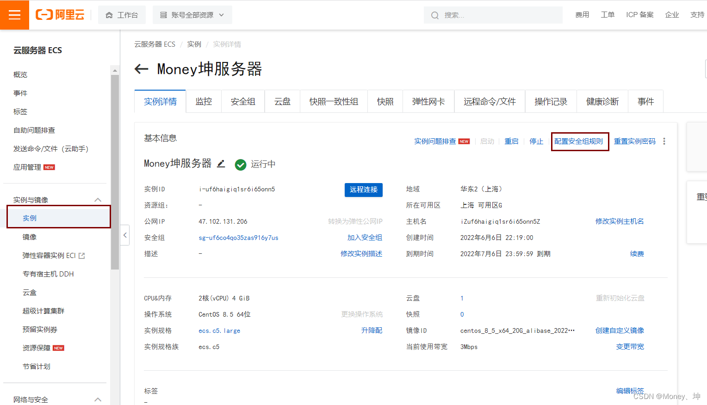
Task: Select the 实例详情 tab
Action: (160, 101)
